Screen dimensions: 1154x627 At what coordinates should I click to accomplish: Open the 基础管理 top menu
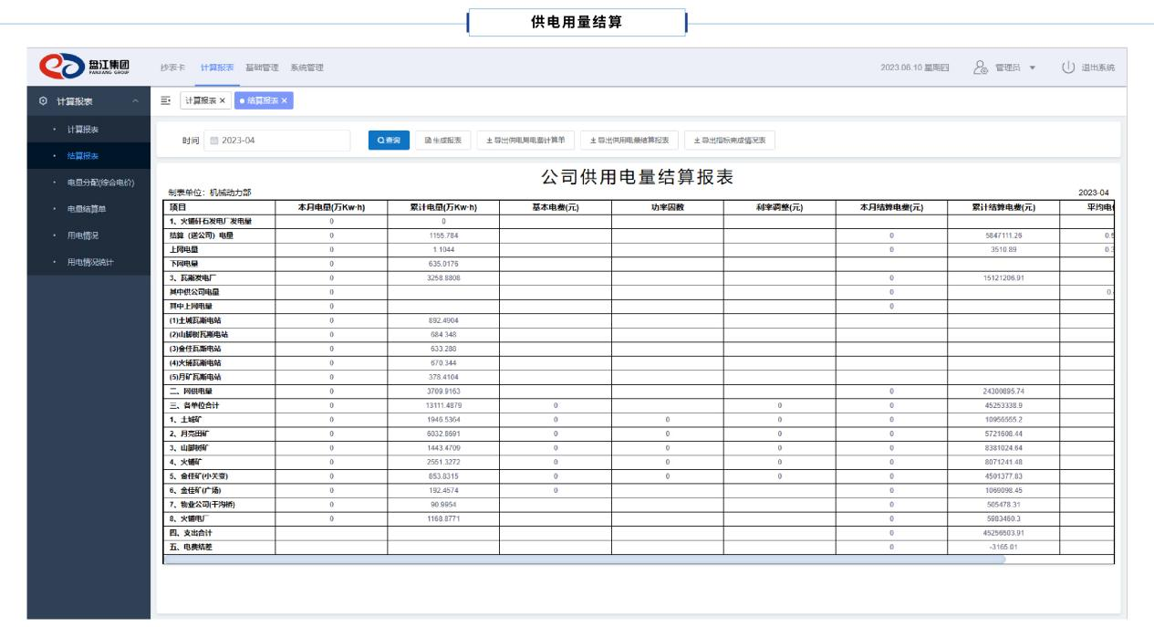(x=261, y=68)
